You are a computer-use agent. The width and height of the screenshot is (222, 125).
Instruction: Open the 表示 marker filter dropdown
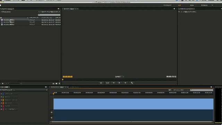(181, 90)
